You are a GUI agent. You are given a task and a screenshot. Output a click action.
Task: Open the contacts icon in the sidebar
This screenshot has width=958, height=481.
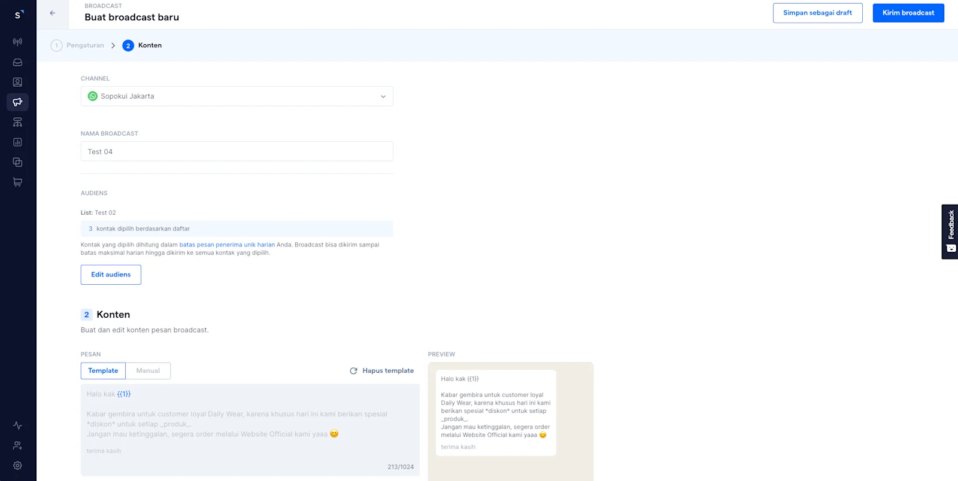pyautogui.click(x=18, y=82)
